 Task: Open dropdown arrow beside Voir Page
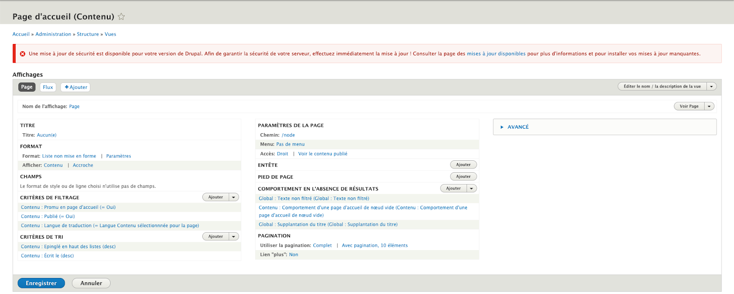[x=709, y=106]
